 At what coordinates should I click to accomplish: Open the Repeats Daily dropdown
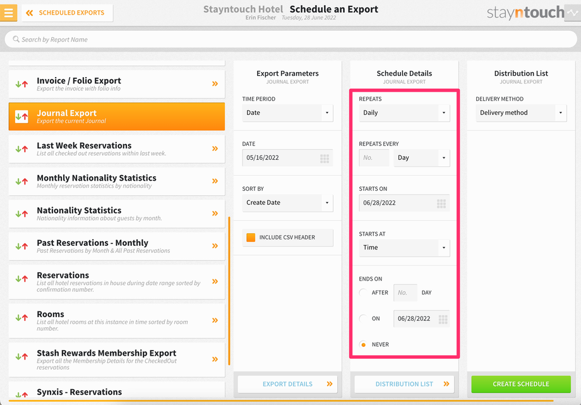404,112
